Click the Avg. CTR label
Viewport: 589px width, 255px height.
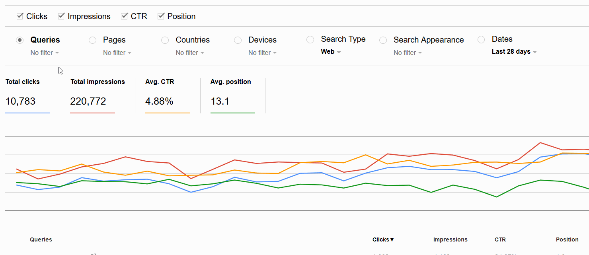tap(160, 82)
